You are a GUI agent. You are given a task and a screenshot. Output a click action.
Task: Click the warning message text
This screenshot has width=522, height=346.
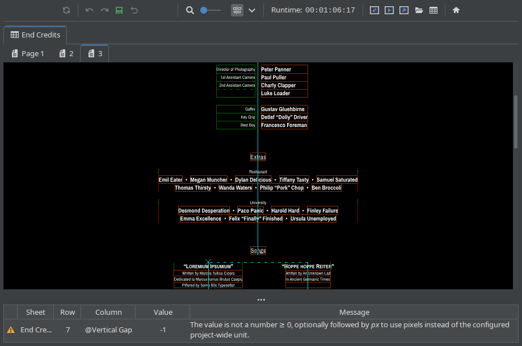tap(350, 330)
